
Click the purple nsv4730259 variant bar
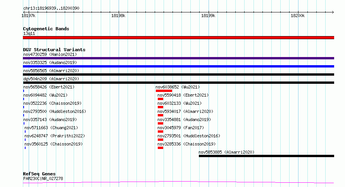point(178,58)
